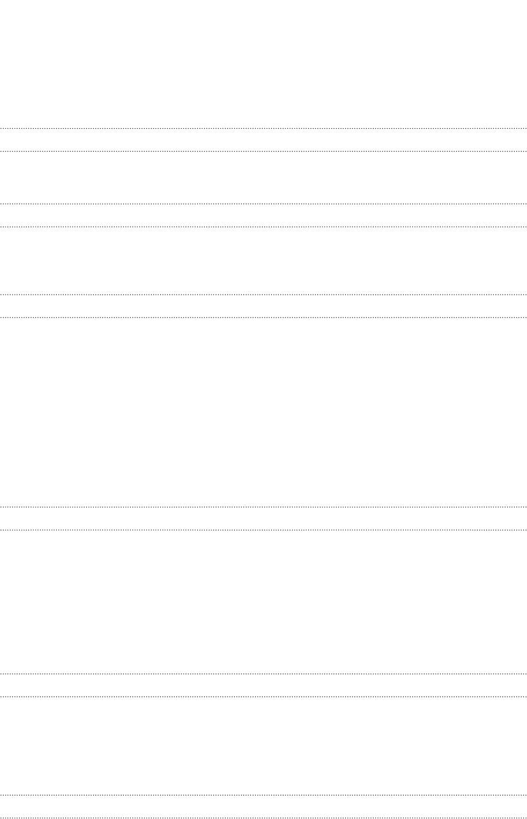527x819 pixels.
Task: Click the eighth dotted line from top
Action: pyautogui.click(x=263, y=529)
